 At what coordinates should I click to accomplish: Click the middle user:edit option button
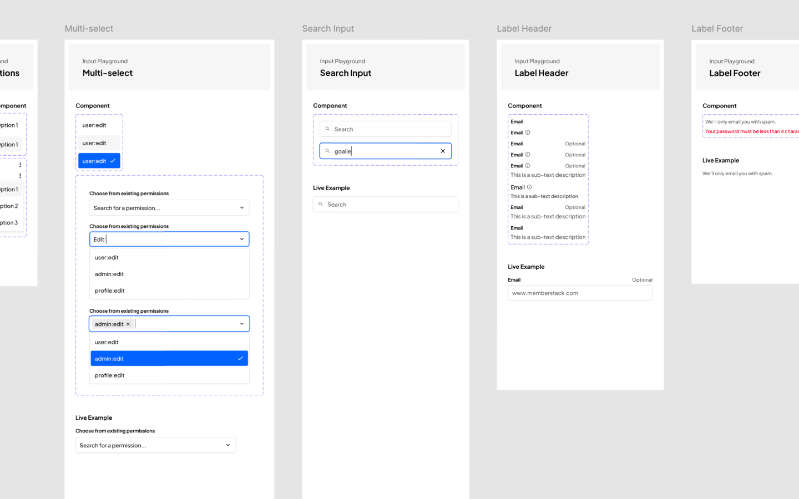point(99,142)
